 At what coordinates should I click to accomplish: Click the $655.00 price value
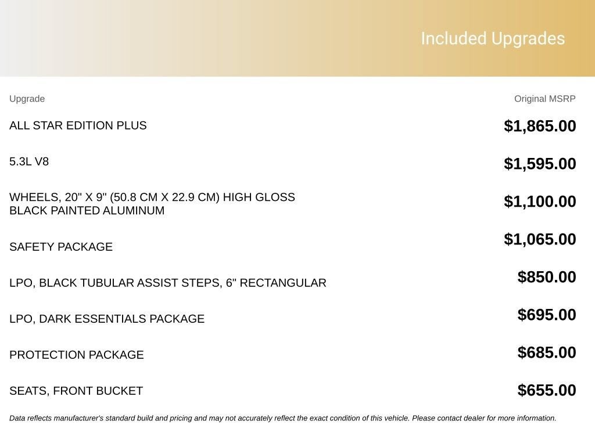coord(546,390)
